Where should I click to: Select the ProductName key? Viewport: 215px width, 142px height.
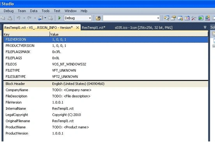(x=16, y=127)
